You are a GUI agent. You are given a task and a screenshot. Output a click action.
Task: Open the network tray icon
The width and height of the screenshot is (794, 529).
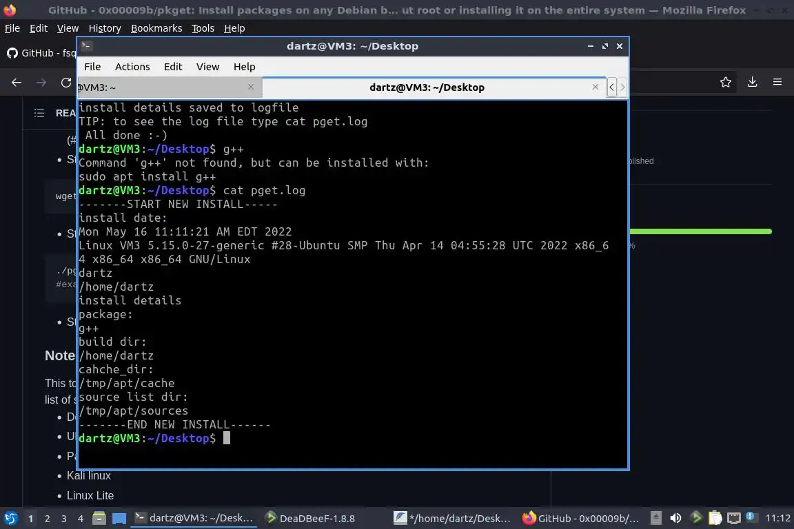point(734,518)
